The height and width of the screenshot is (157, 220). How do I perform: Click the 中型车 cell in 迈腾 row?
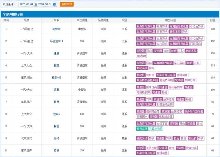pos(82,90)
